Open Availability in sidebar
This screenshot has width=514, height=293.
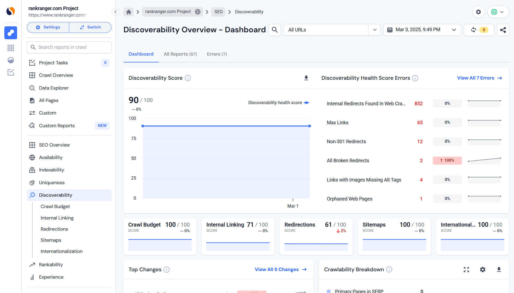coord(69,157)
